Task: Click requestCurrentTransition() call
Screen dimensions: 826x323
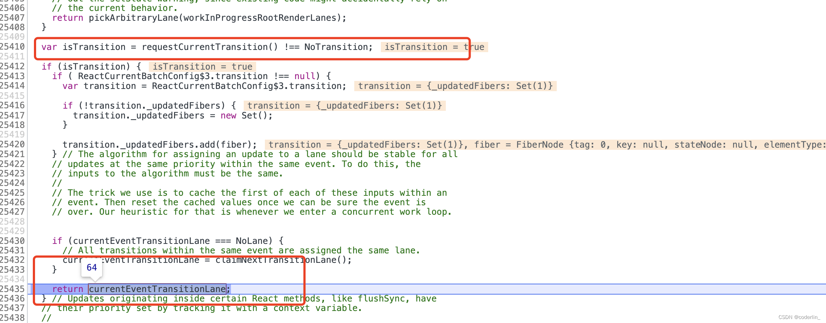Action: pos(210,47)
